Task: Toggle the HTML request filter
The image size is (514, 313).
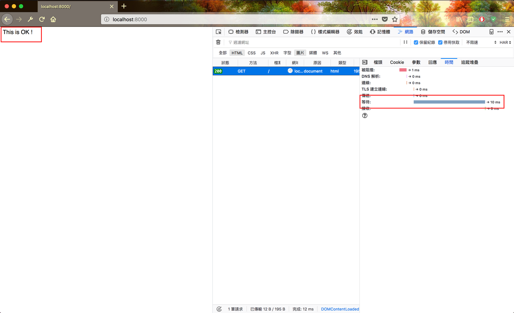Action: 237,53
